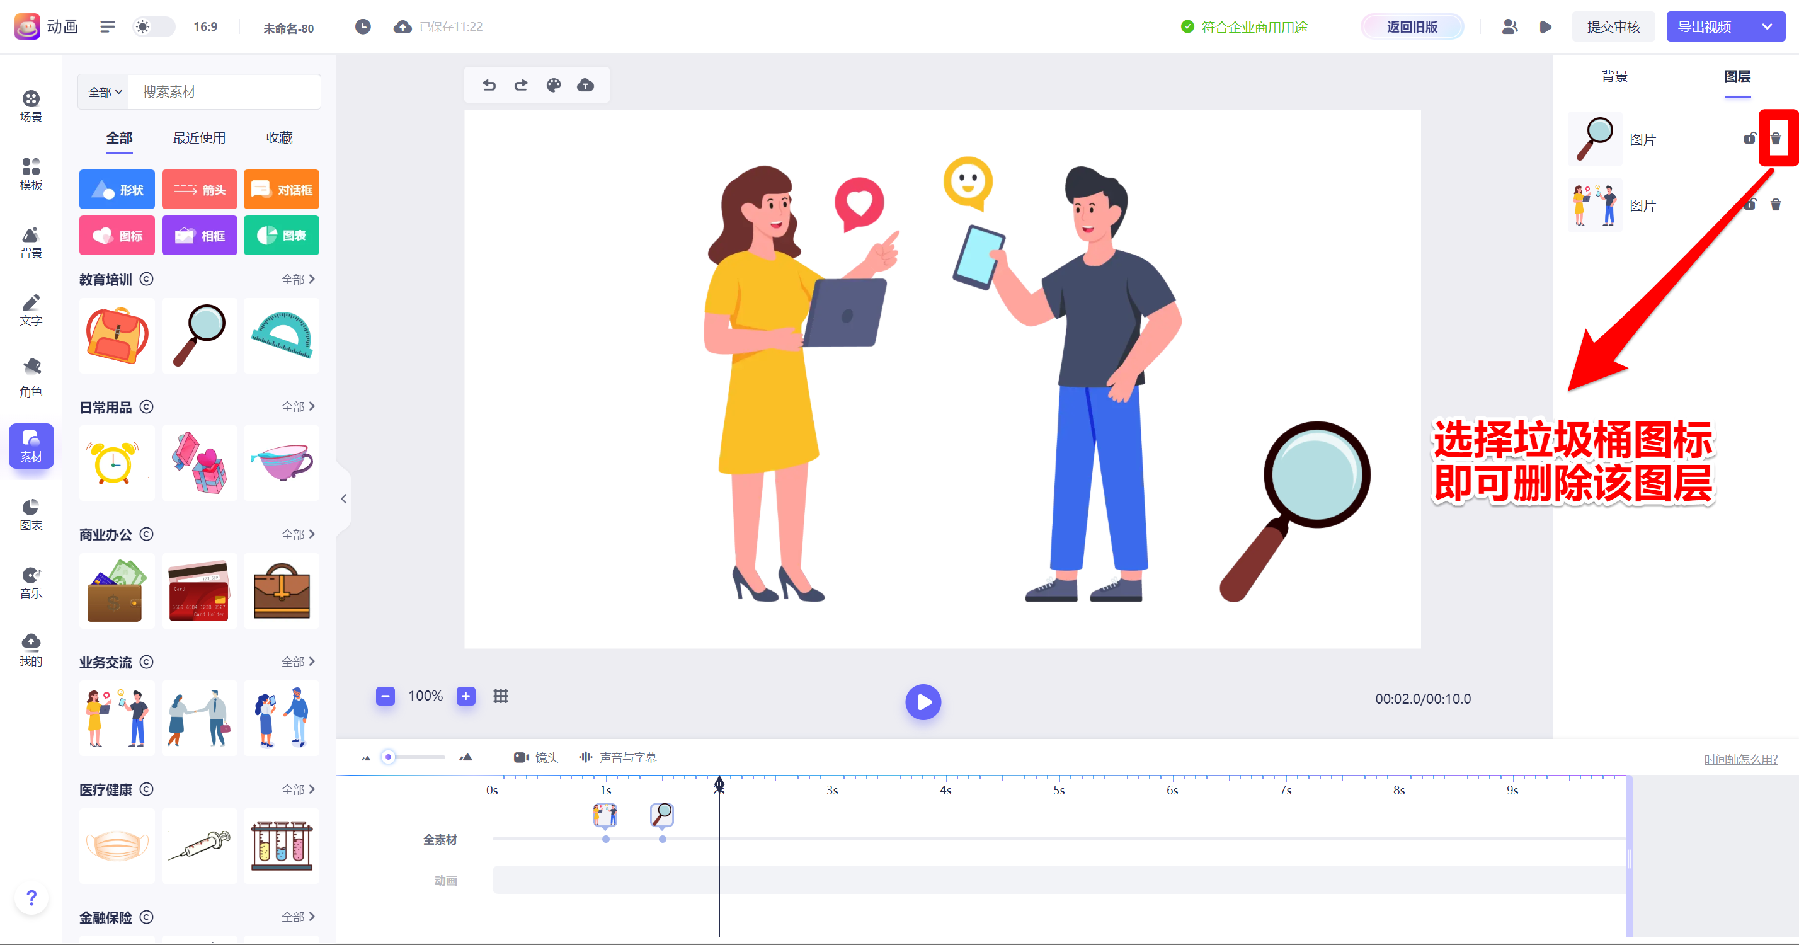The width and height of the screenshot is (1799, 945).
Task: Expand 教育培训 category with 全部 link
Action: (x=298, y=279)
